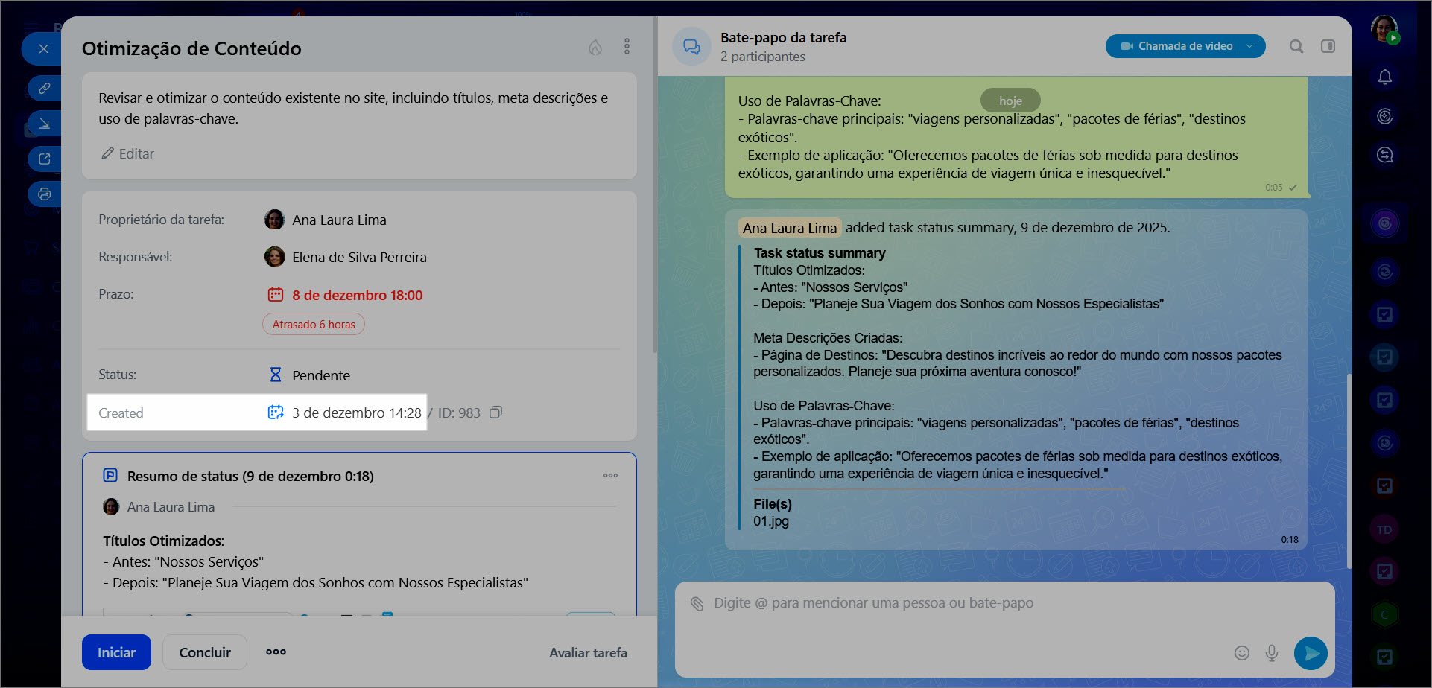Click the Avaliar tarefa link
The width and height of the screenshot is (1432, 688).
pyautogui.click(x=588, y=653)
